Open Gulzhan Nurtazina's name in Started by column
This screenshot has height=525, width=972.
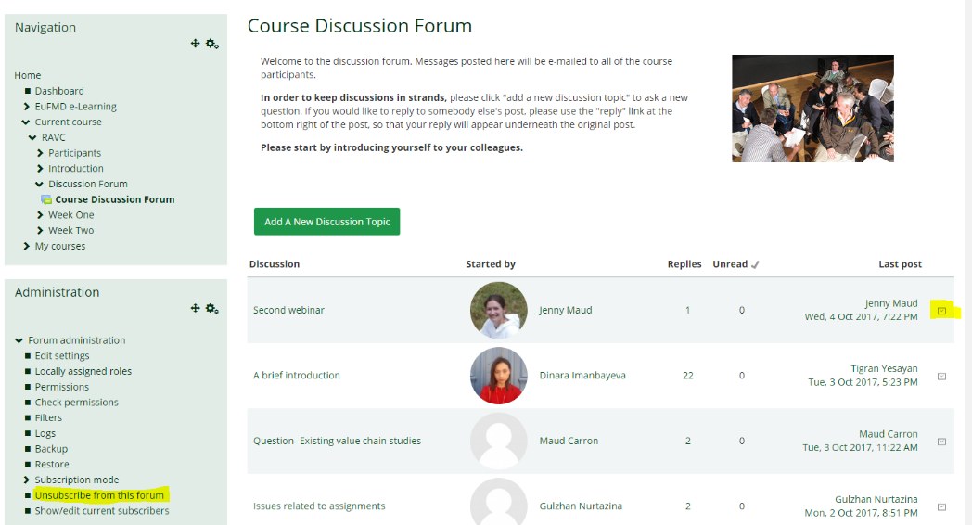[x=581, y=506]
